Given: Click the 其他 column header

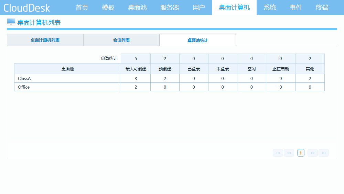Looking at the screenshot, I should click(310, 69).
